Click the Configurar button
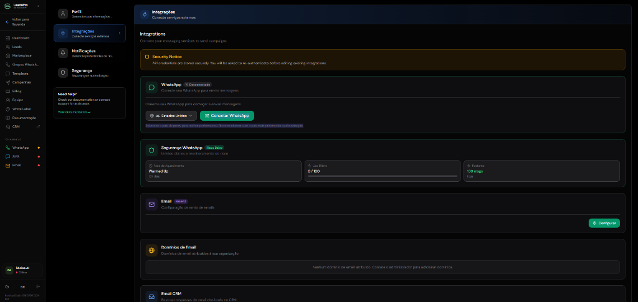Screen dimensions: 638x302 pos(604,223)
